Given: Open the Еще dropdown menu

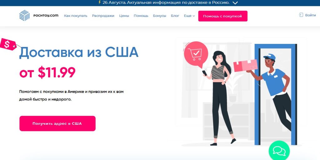Looking at the screenshot, I should tap(189, 16).
